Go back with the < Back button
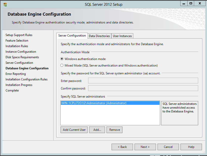The width and height of the screenshot is (207, 156). click(122, 147)
